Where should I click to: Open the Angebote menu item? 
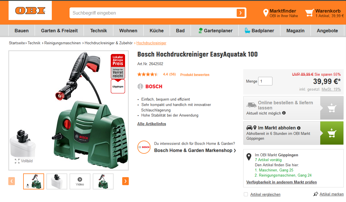tap(327, 31)
